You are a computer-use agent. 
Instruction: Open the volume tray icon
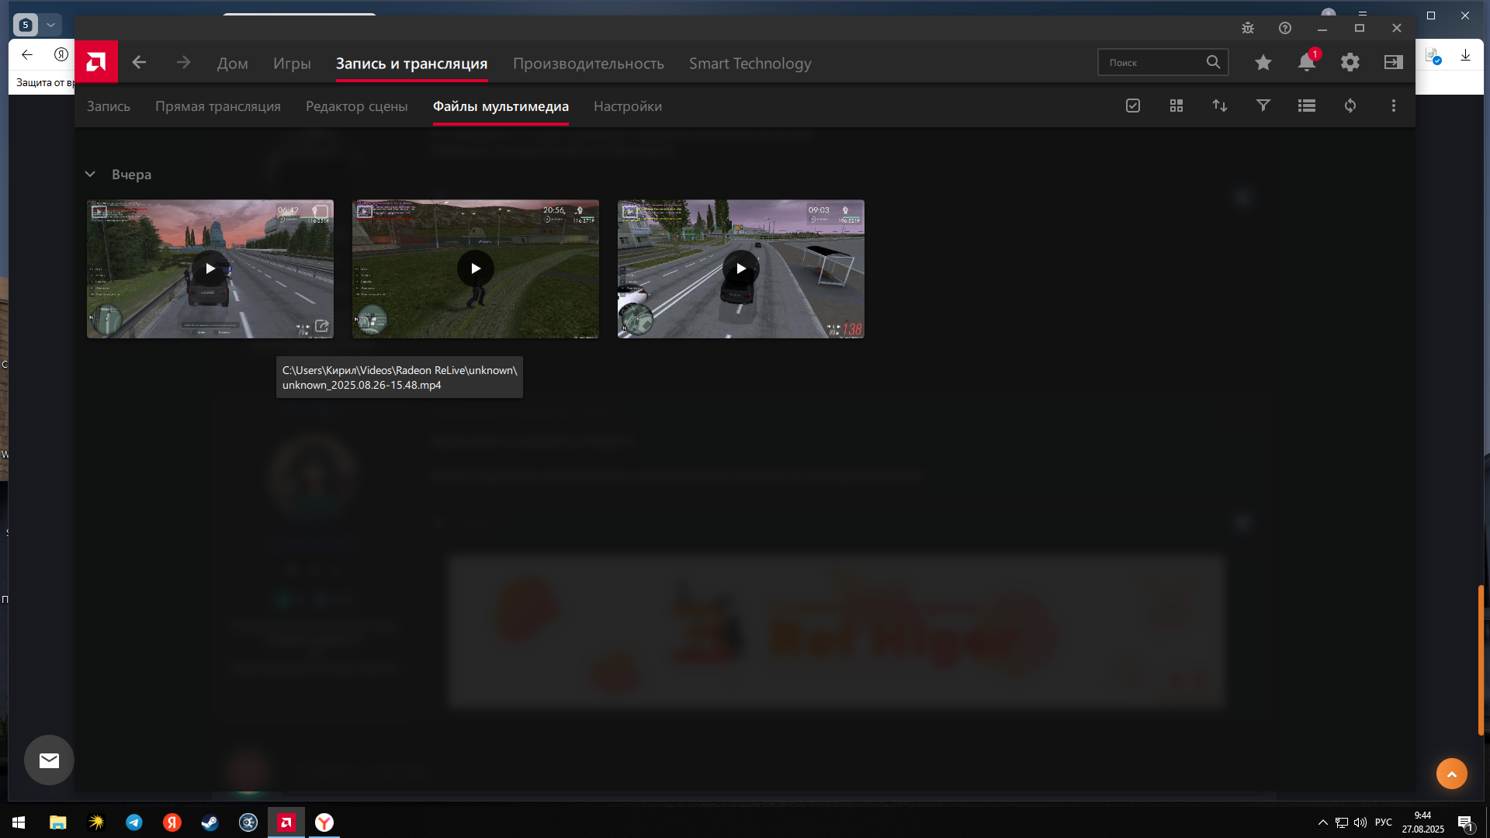(x=1360, y=822)
